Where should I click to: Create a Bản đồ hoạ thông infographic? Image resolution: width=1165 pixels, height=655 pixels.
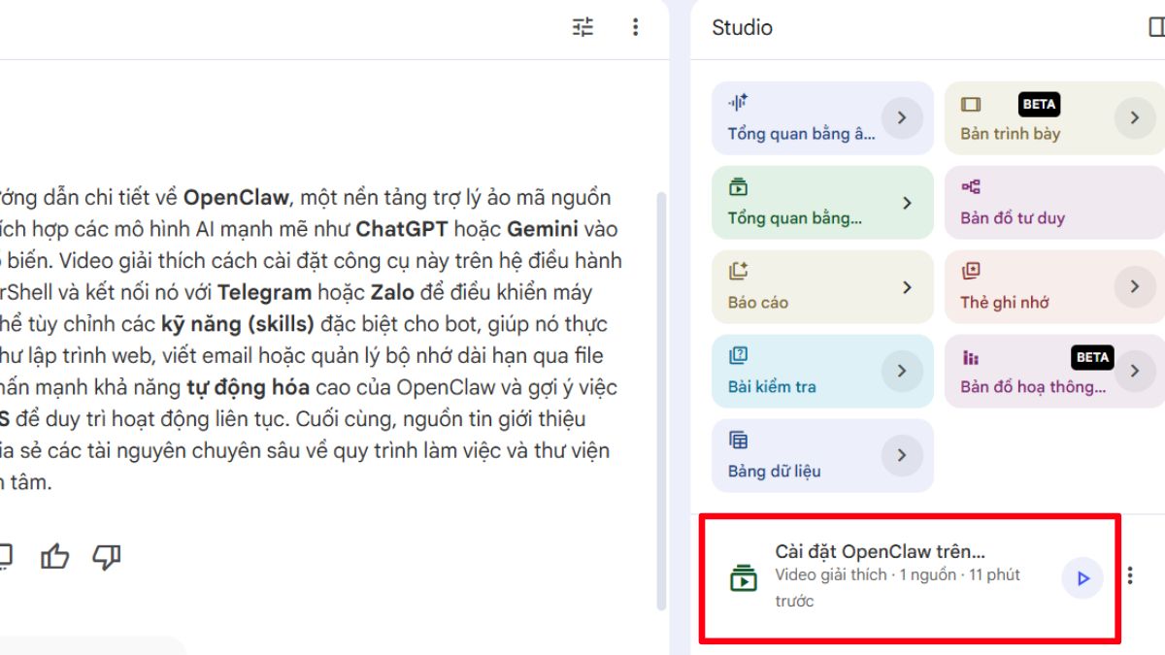click(x=1029, y=371)
